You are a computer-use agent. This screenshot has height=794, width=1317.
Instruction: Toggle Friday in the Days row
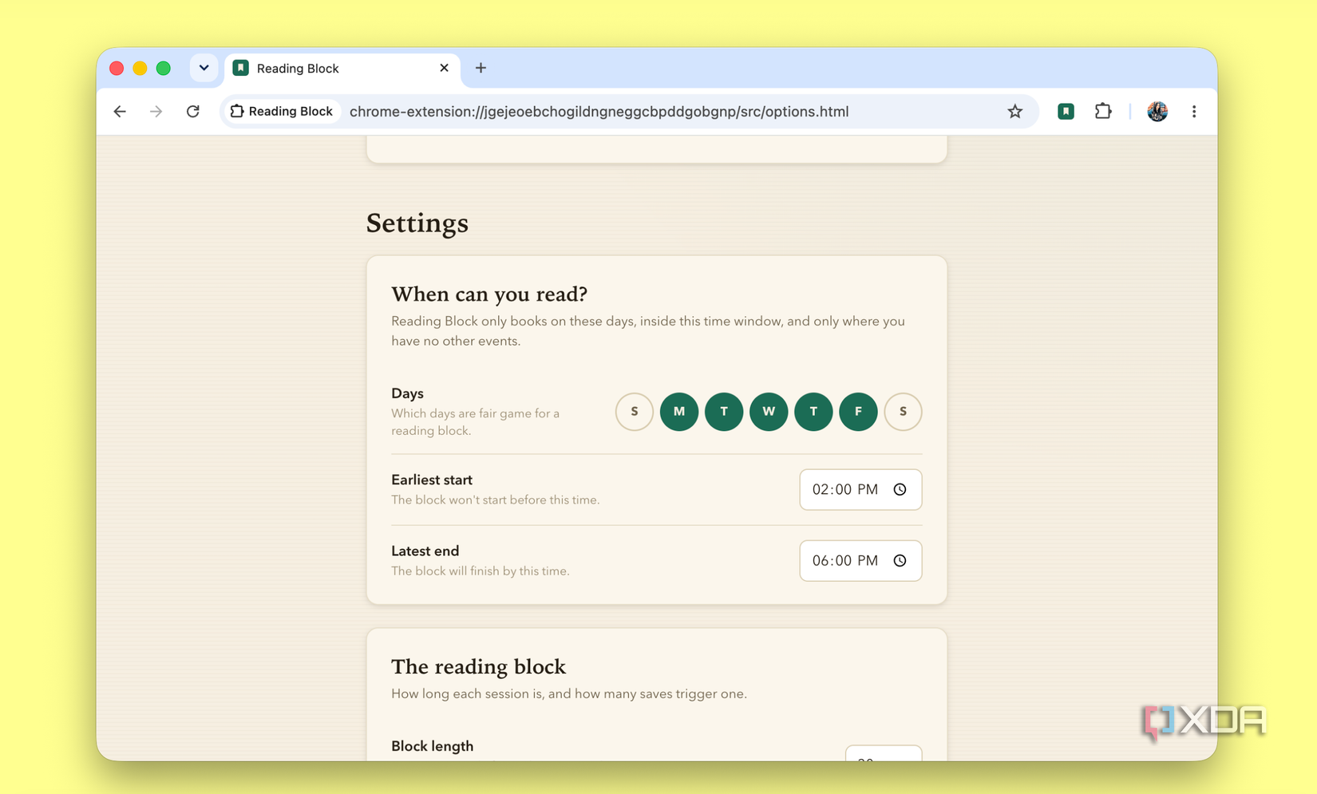tap(858, 412)
